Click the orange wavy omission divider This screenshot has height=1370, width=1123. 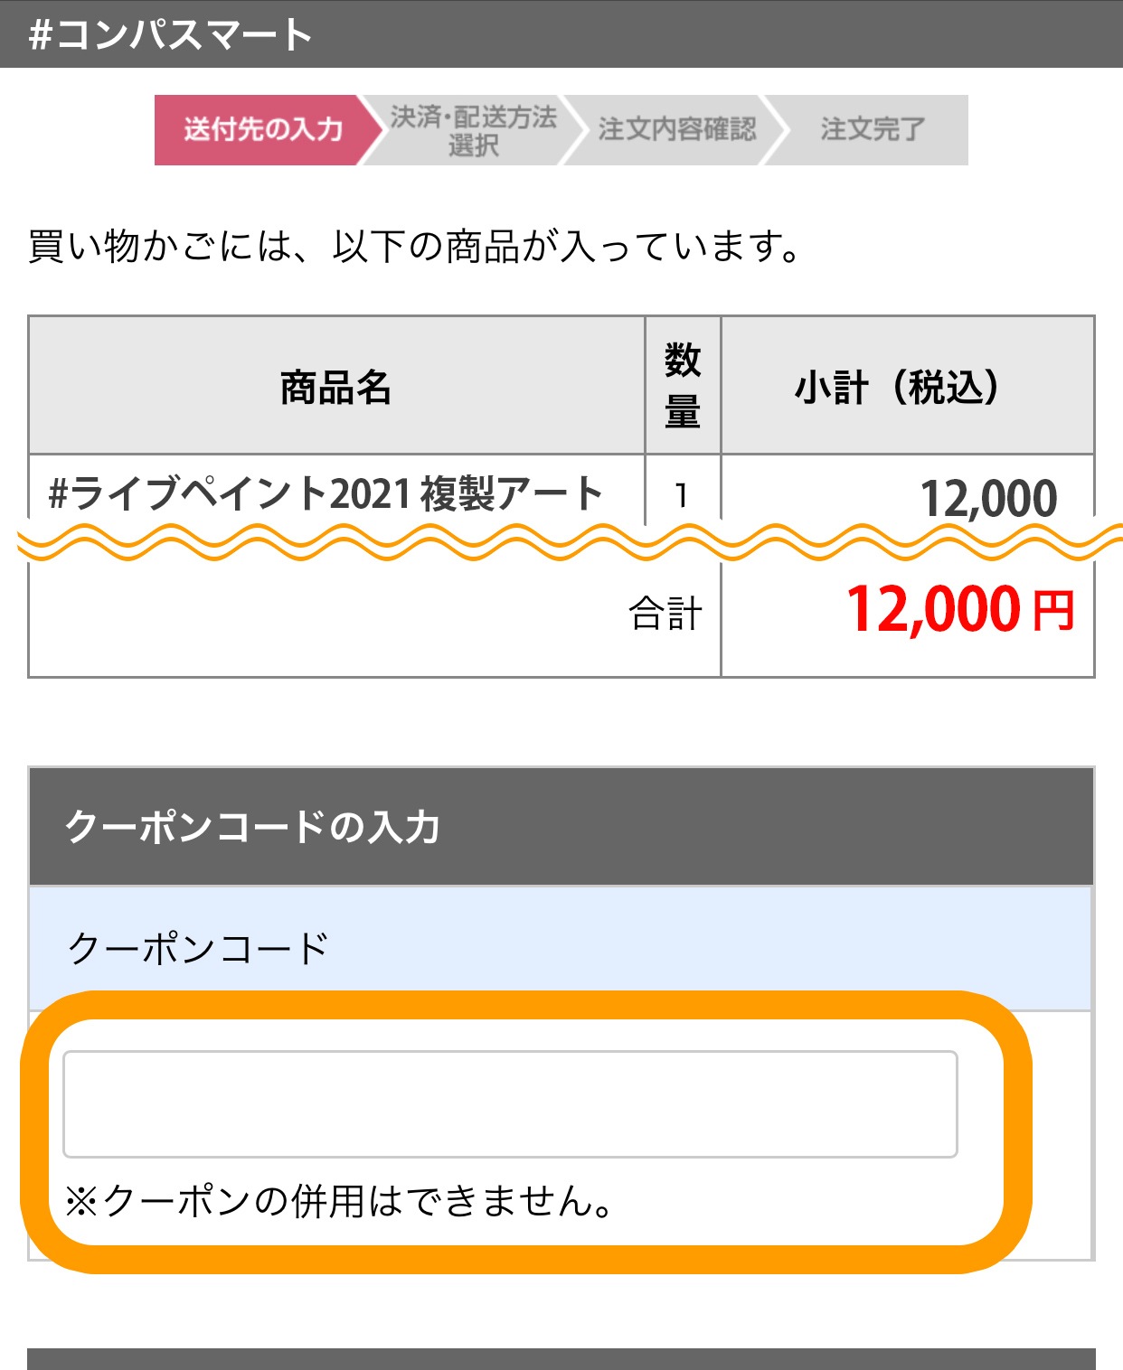[561, 542]
